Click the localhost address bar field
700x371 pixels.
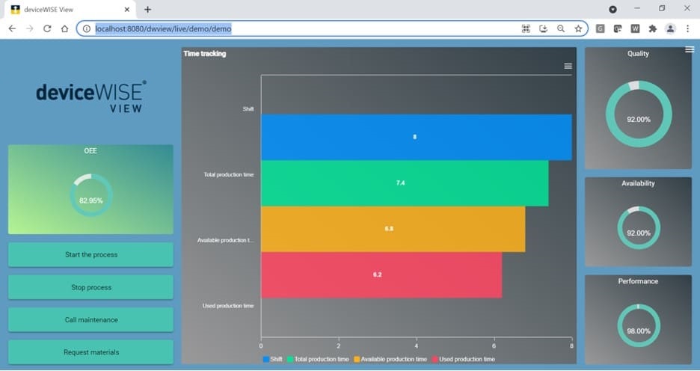[304, 28]
